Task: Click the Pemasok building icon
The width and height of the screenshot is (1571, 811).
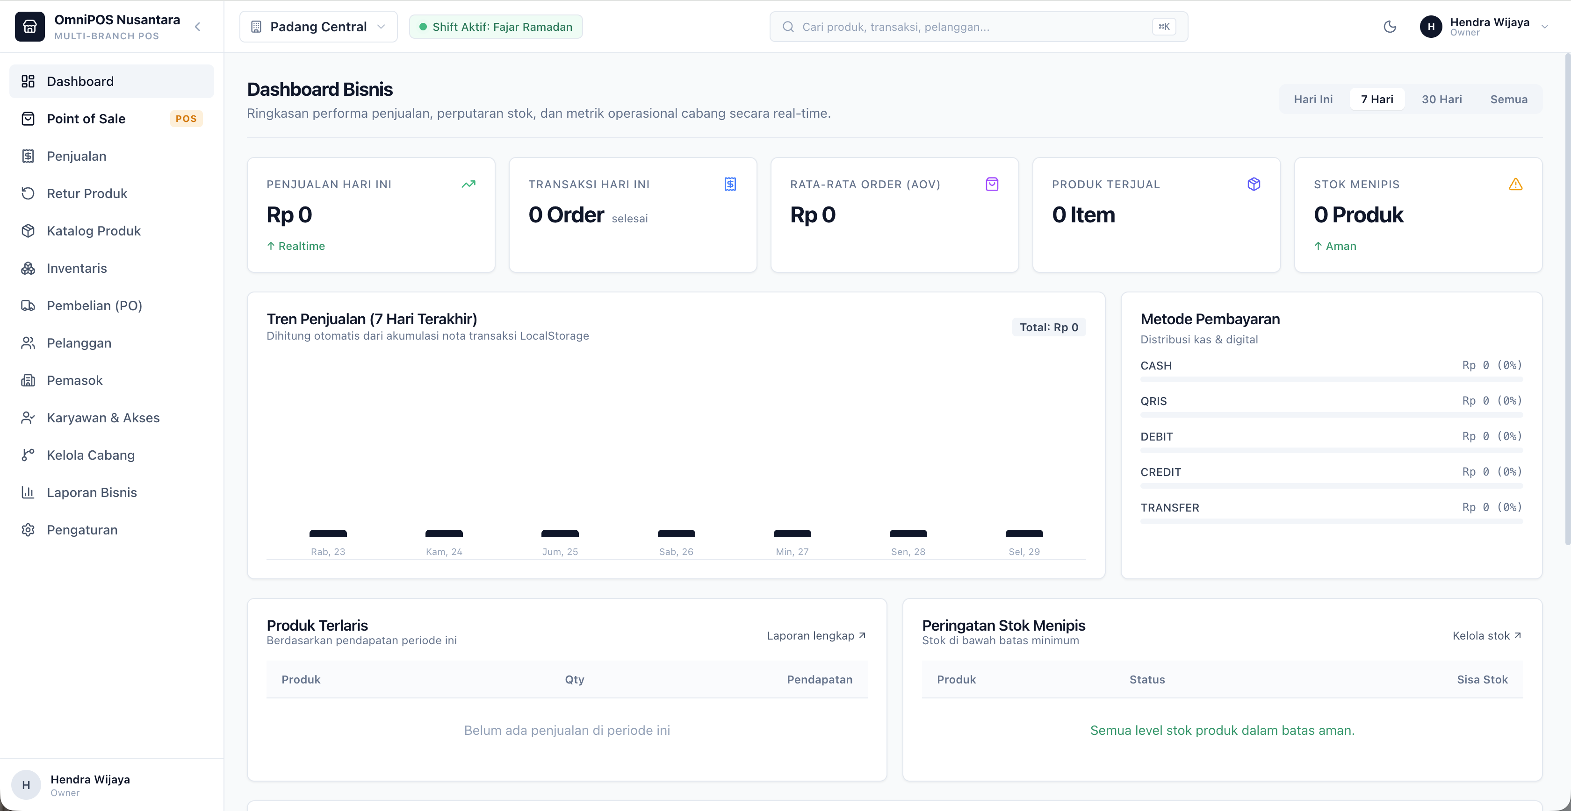Action: click(x=28, y=380)
